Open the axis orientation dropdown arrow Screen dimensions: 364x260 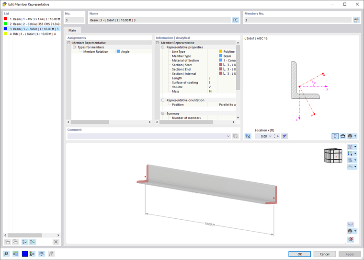coord(355,154)
